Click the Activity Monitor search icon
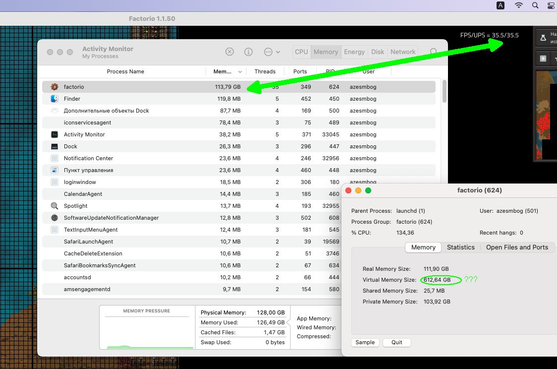This screenshot has width=557, height=369. [434, 52]
